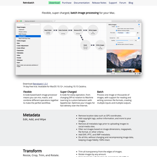Click the green Download button

click(x=54, y=3)
